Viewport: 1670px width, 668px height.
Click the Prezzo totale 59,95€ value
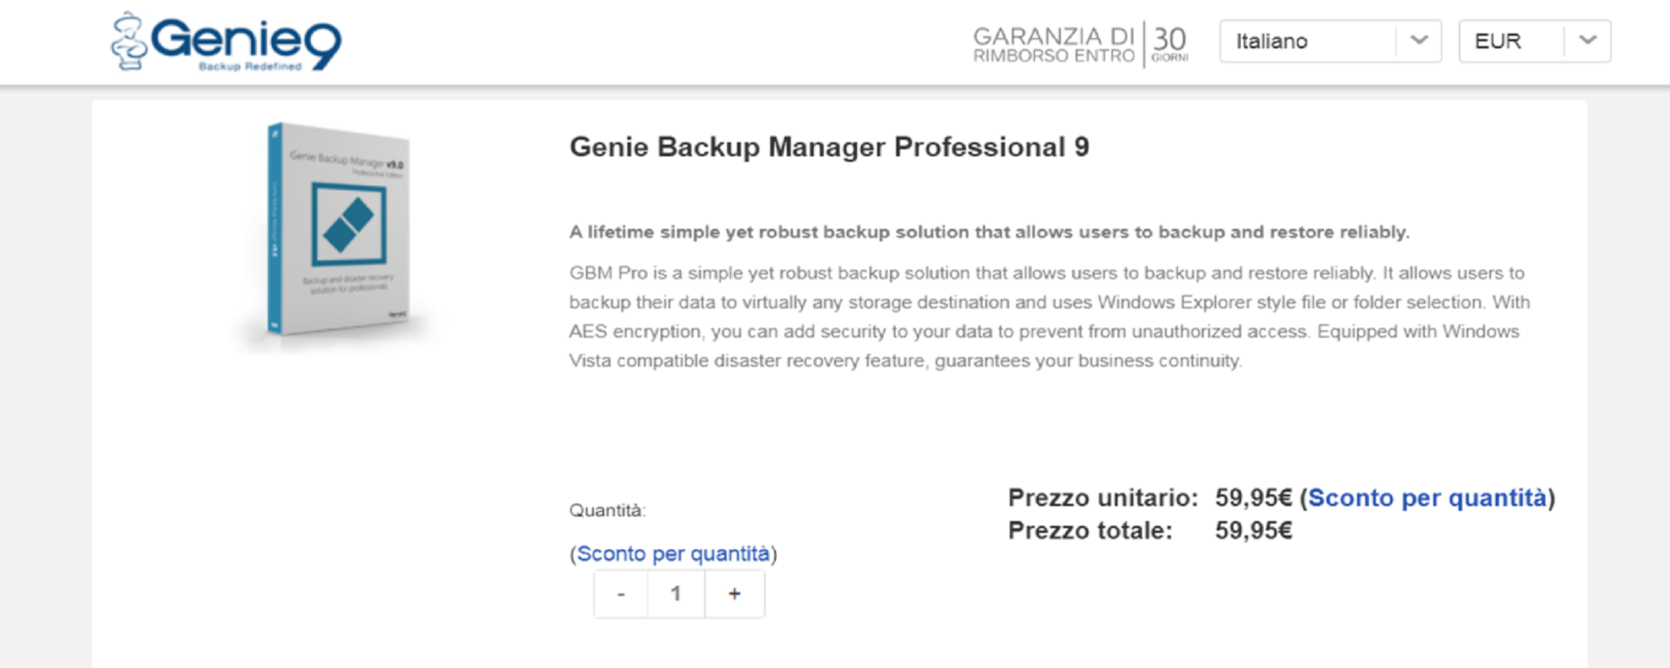coord(1253,531)
